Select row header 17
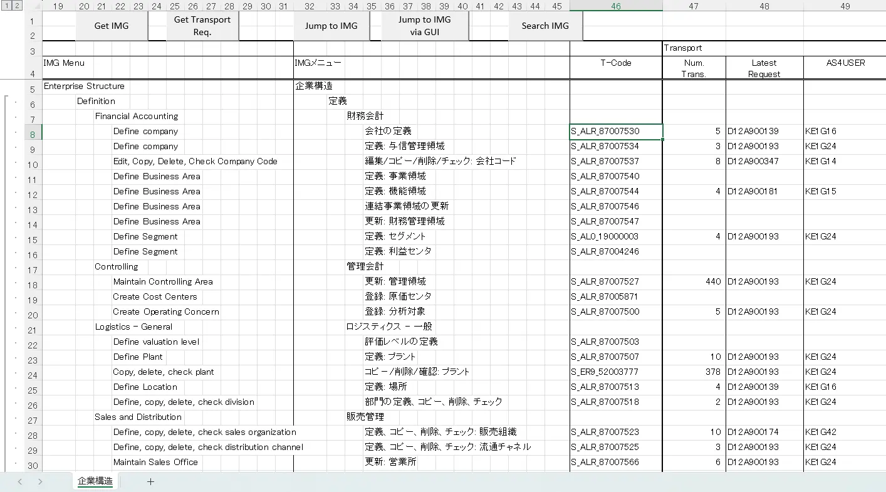 (33, 268)
